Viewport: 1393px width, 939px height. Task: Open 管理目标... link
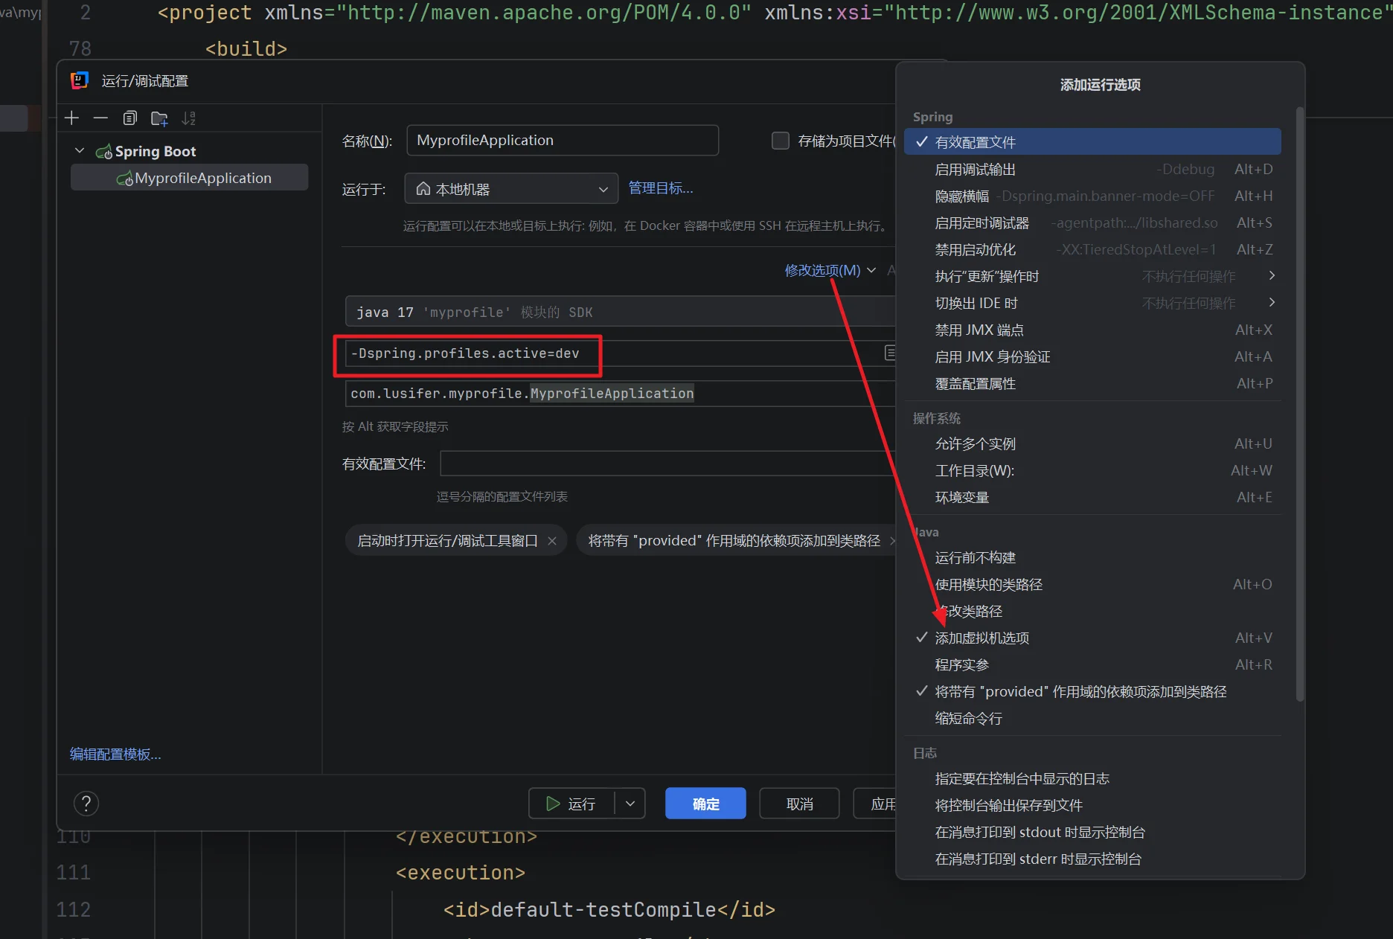point(661,188)
